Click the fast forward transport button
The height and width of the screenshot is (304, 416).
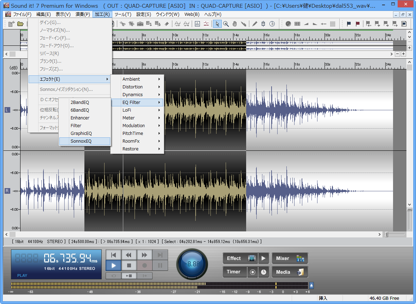(x=144, y=255)
